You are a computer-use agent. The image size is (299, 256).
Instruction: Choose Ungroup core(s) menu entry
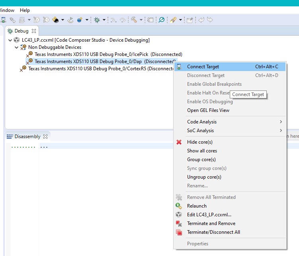230,177
